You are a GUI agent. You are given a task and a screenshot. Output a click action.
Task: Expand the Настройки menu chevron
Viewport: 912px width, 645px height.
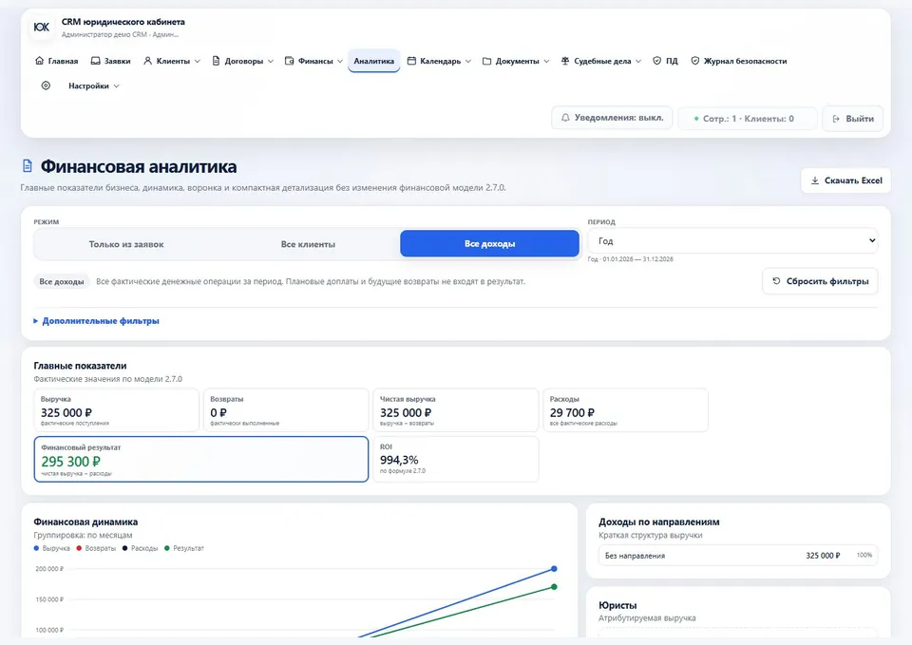coord(116,86)
